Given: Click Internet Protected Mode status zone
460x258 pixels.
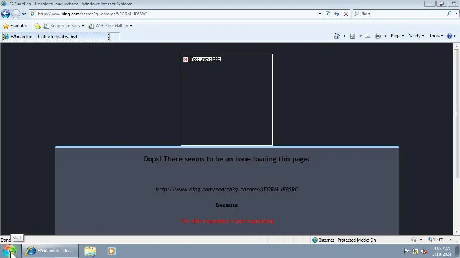Looking at the screenshot, I should (344, 240).
